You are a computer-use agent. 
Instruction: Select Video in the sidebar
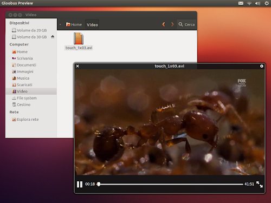tap(31, 91)
